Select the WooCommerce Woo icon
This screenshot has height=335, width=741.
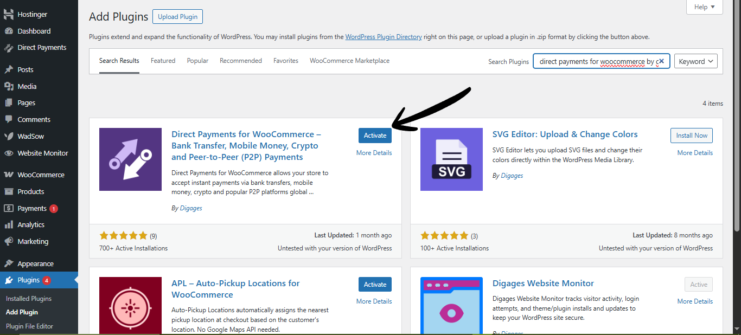click(x=9, y=175)
